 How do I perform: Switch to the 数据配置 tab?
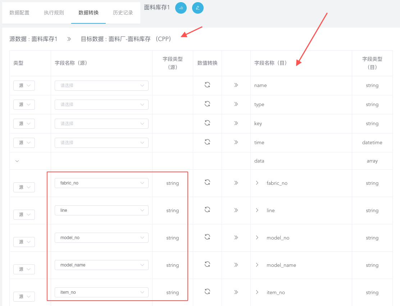[19, 13]
